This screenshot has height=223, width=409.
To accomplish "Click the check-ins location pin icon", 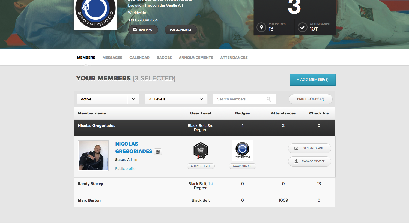I will 261,27.
